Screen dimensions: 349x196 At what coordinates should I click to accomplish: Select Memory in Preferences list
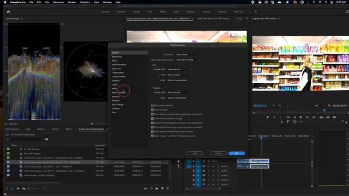click(116, 96)
